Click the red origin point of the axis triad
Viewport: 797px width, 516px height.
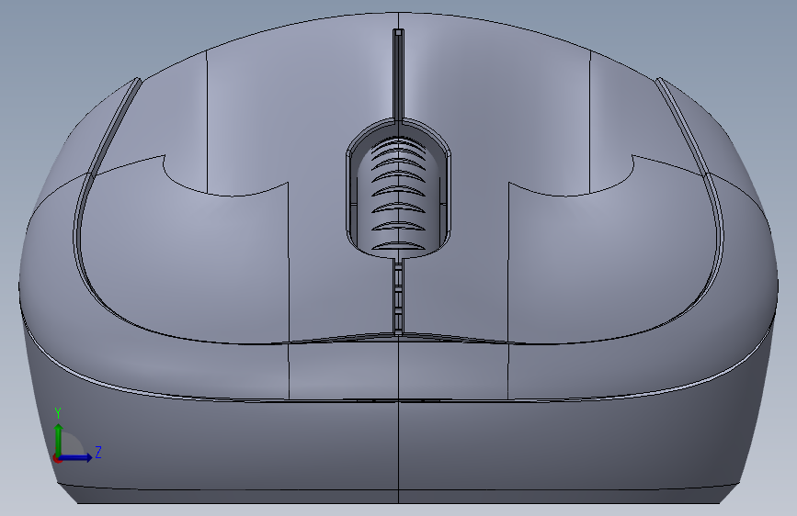(x=57, y=458)
